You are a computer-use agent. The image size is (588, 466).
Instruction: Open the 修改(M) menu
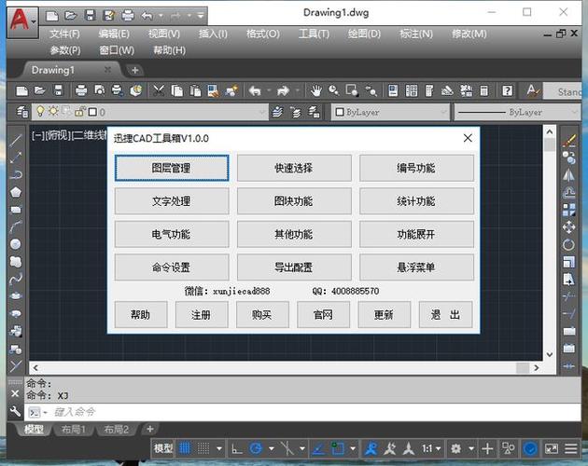469,34
